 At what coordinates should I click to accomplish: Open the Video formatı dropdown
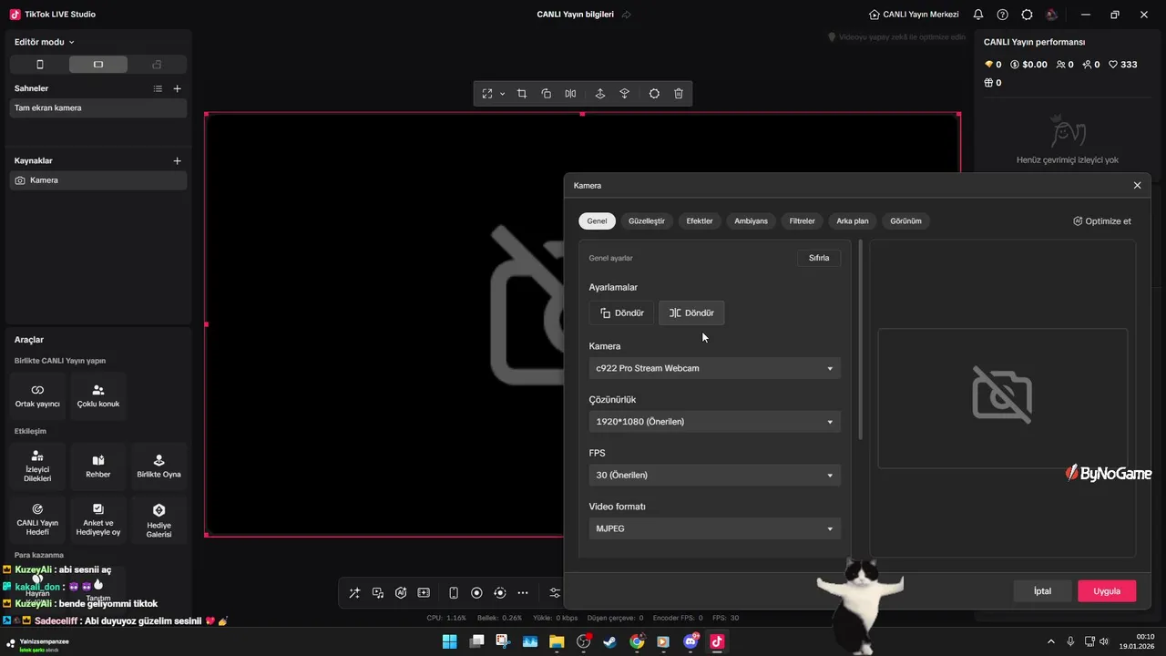click(x=714, y=528)
